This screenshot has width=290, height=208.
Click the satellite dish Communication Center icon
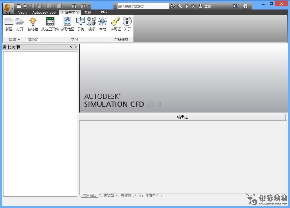click(x=187, y=6)
